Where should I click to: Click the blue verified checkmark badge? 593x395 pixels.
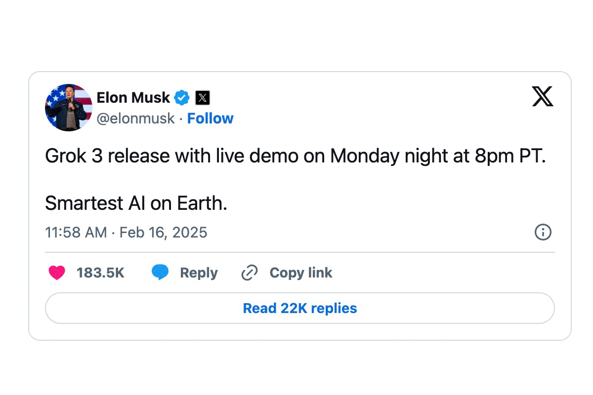(x=182, y=98)
